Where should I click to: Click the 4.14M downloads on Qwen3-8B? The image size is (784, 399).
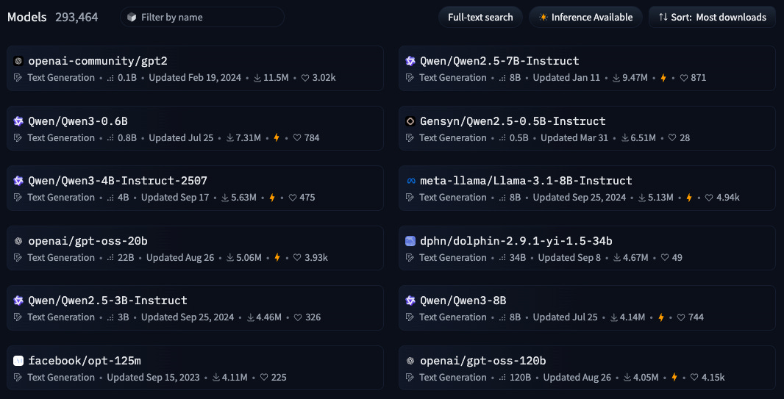[x=632, y=317]
